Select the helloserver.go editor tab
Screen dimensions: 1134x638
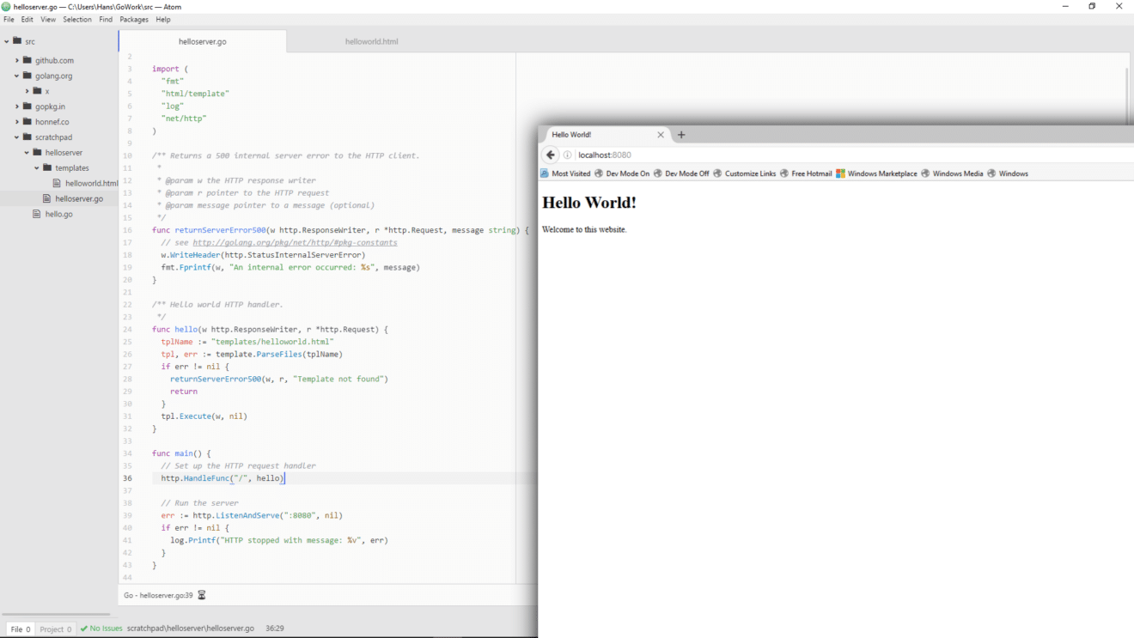click(203, 41)
